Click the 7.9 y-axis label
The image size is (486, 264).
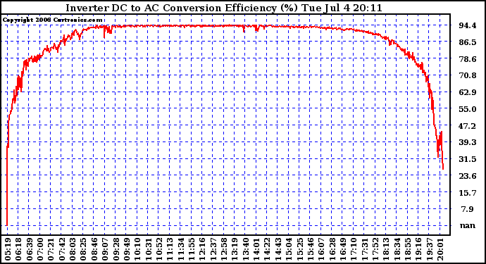(x=468, y=210)
